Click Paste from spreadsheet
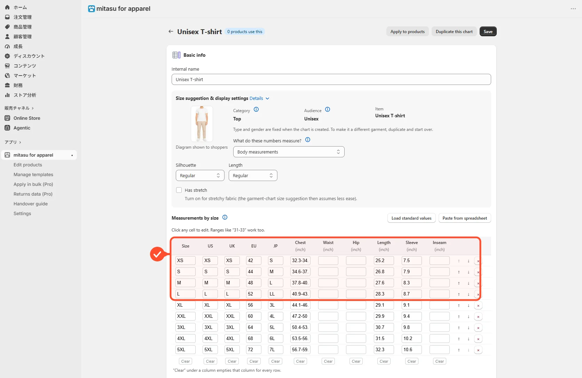Viewport: 582px width, 378px height. (465, 218)
